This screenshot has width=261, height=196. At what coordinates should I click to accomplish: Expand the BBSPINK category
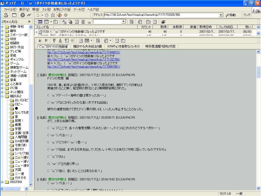pos(2,182)
